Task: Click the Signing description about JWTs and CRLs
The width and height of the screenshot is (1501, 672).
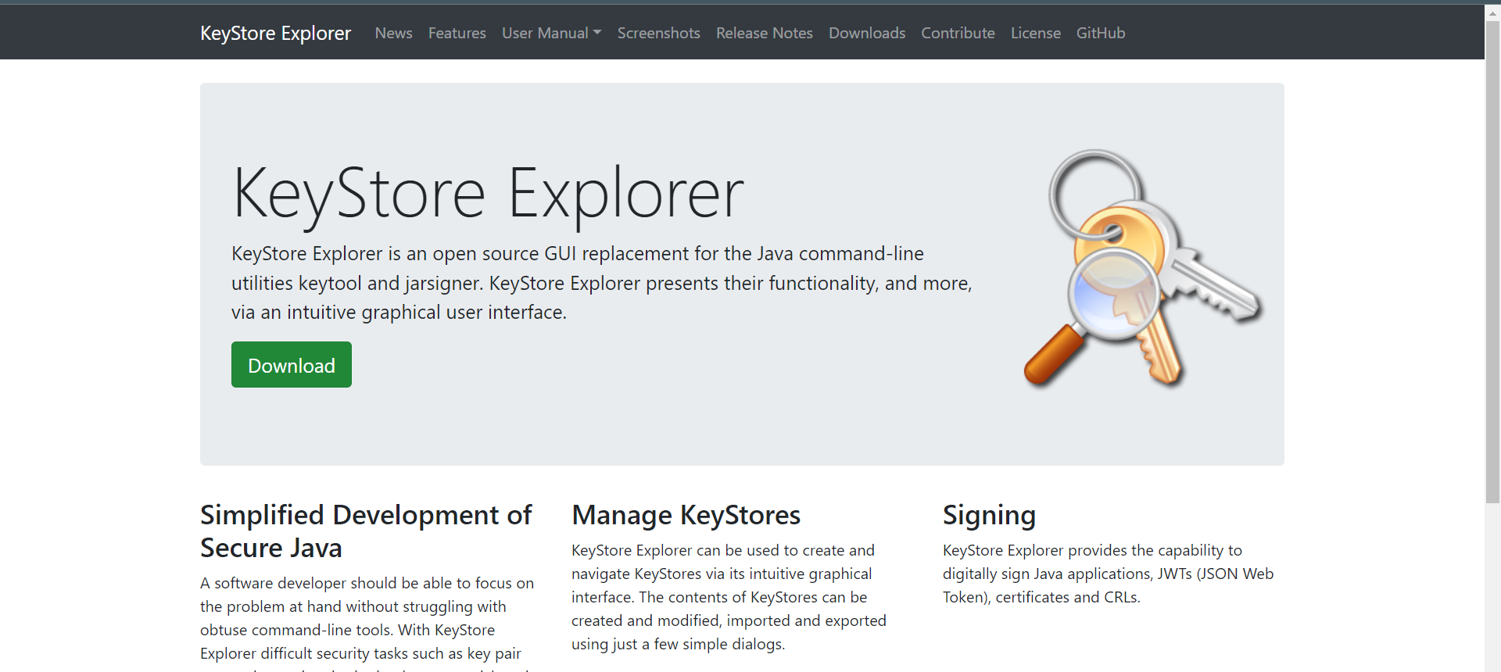Action: click(x=1108, y=574)
